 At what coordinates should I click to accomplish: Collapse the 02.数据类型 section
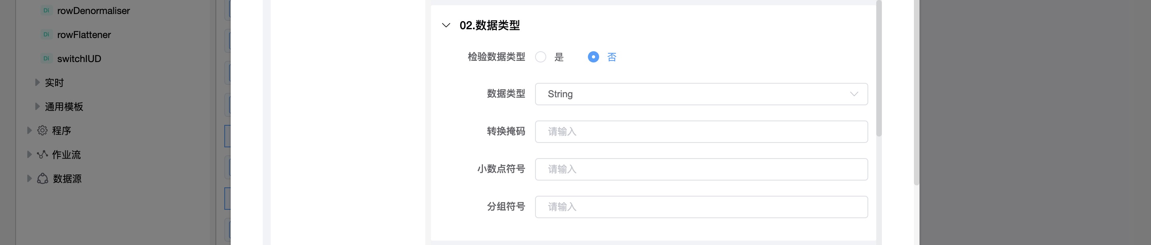[446, 26]
